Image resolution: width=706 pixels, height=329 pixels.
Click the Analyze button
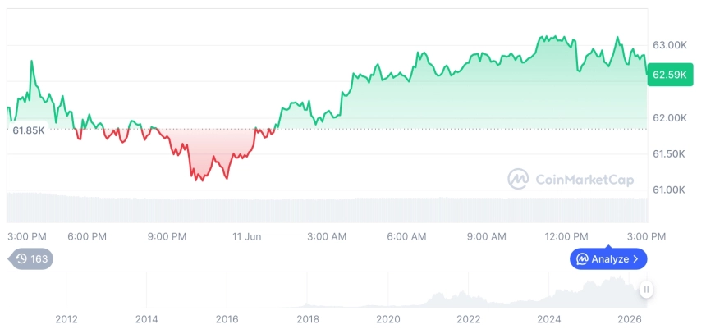tap(608, 258)
